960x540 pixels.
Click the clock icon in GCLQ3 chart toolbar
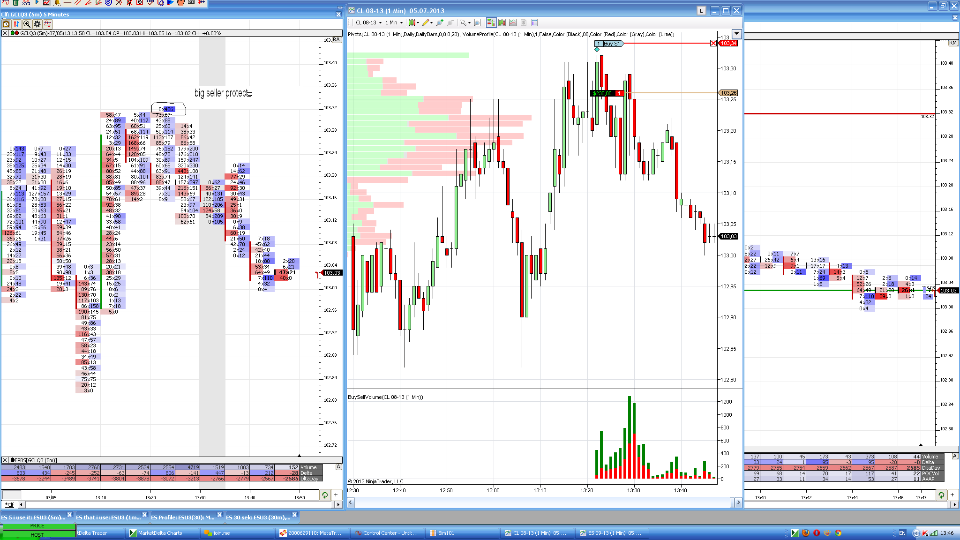coord(6,24)
